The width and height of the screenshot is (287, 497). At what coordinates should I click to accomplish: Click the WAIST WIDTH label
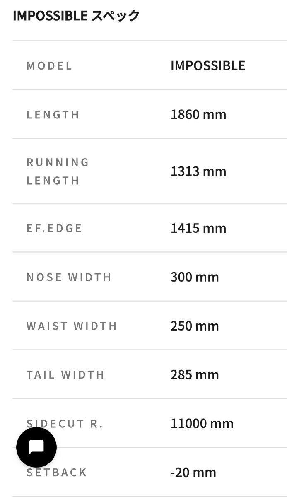[x=72, y=326]
